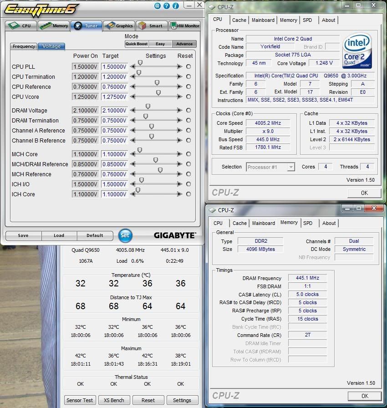The image size is (387, 408).
Task: Click the DRAM Voltage target value field
Action: 114,111
